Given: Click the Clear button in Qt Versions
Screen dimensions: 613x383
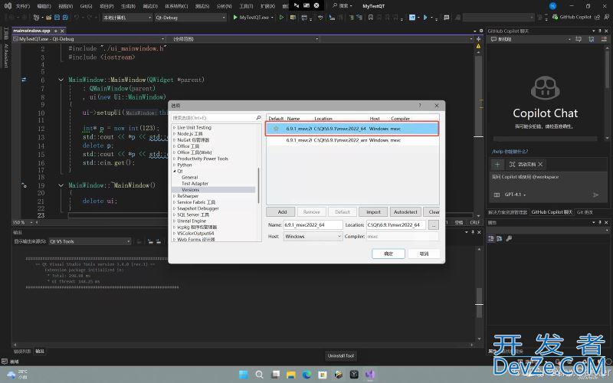Looking at the screenshot, I should pyautogui.click(x=432, y=212).
